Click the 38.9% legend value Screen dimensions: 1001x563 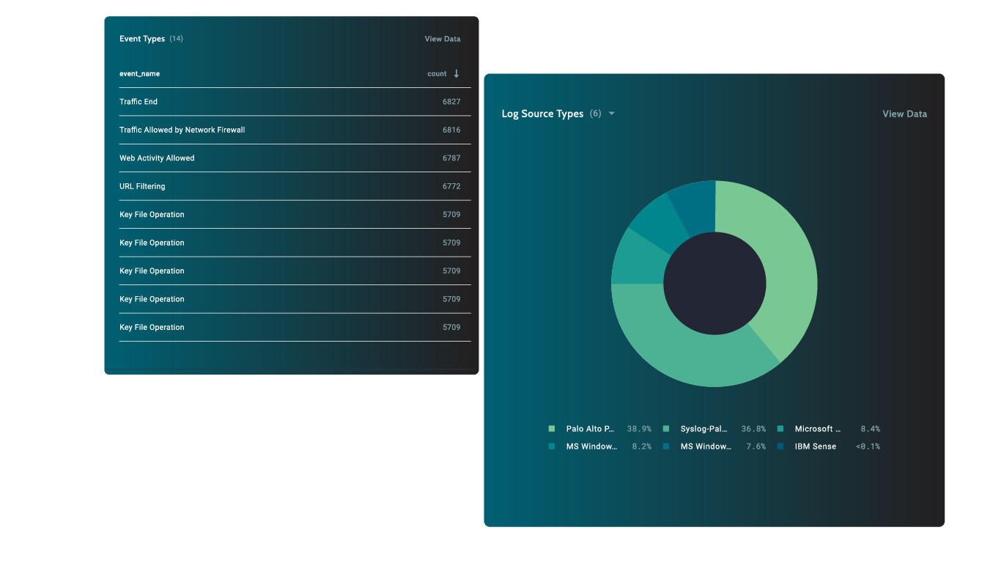pyautogui.click(x=639, y=429)
